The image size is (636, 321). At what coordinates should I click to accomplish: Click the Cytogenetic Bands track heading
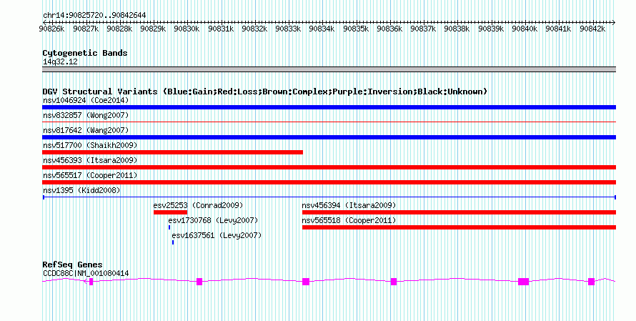click(x=85, y=53)
